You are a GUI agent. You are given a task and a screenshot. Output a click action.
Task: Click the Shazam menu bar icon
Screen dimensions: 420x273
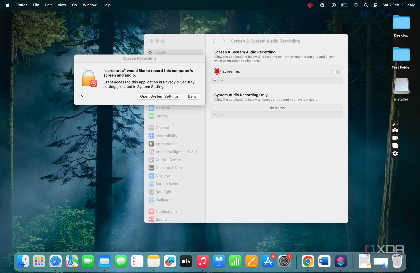tap(322, 5)
